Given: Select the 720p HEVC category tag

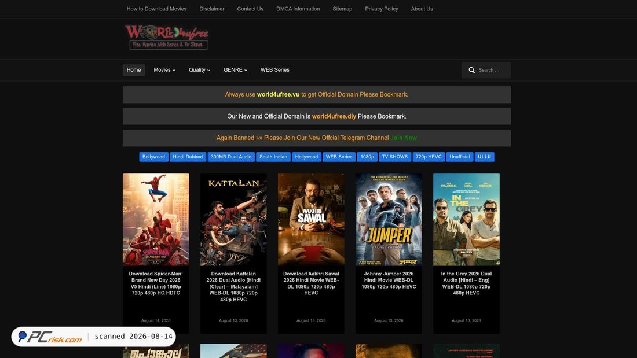Looking at the screenshot, I should pos(429,157).
